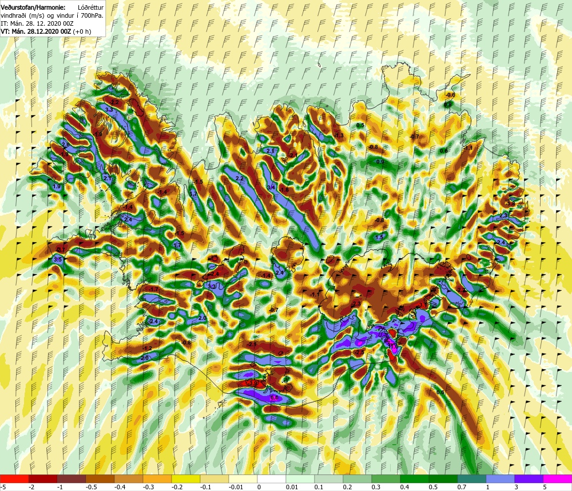
Task: Click the bright red swatch between -5 and -2
Action: coord(14,478)
